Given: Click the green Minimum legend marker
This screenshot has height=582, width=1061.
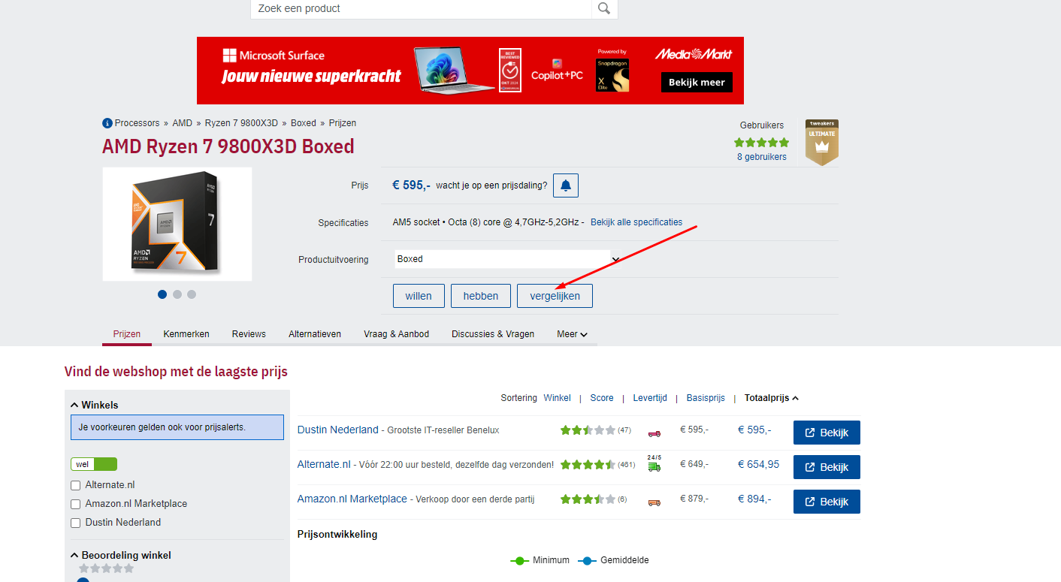Looking at the screenshot, I should tap(519, 560).
